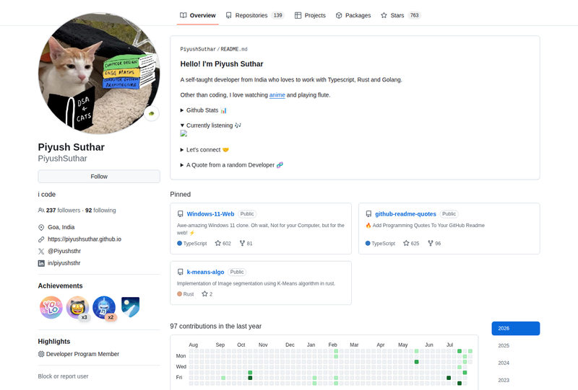
Task: Select the 2026 contribution year
Action: click(516, 329)
